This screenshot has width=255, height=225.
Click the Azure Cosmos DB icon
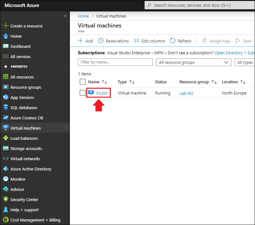point(6,117)
